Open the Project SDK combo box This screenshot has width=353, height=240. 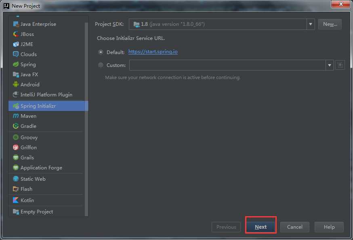click(221, 24)
